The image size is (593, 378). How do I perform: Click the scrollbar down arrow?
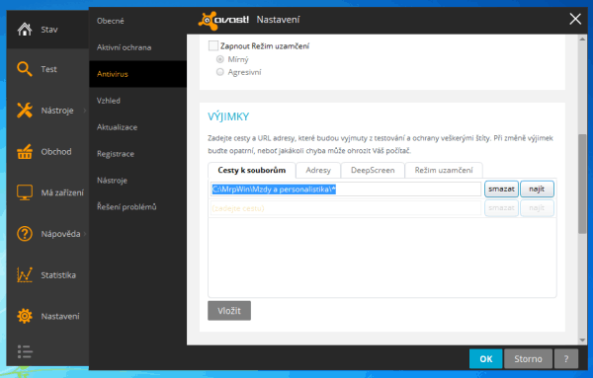pos(582,340)
